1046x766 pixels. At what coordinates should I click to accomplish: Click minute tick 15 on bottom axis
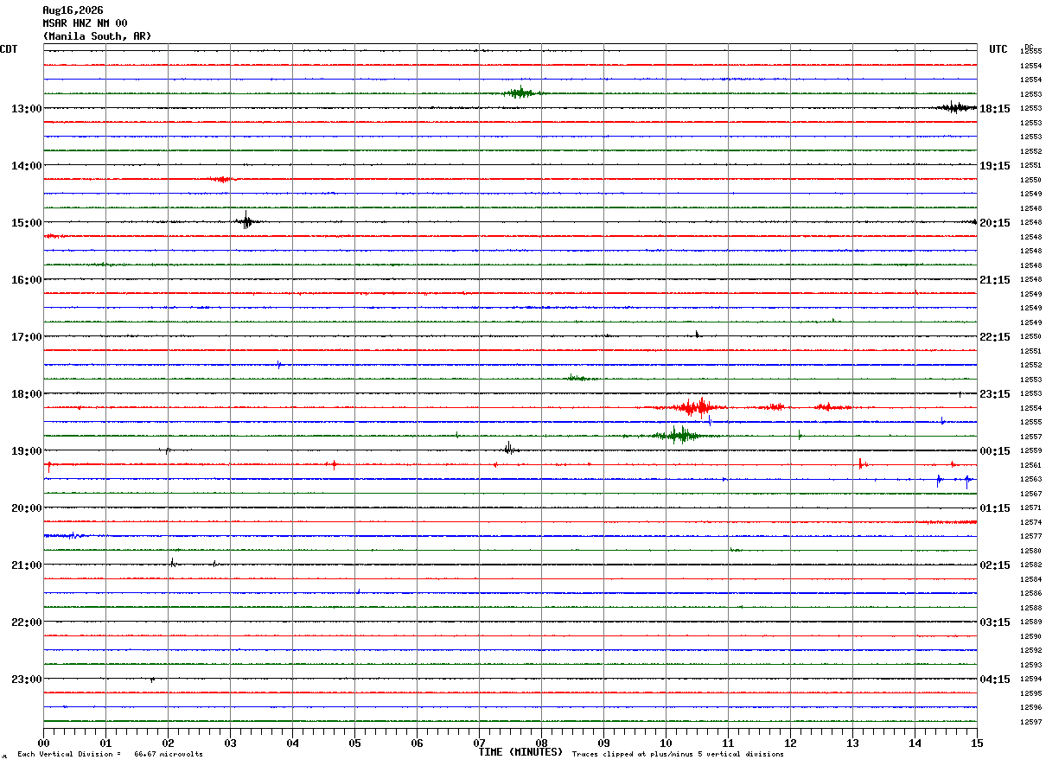pyautogui.click(x=977, y=743)
